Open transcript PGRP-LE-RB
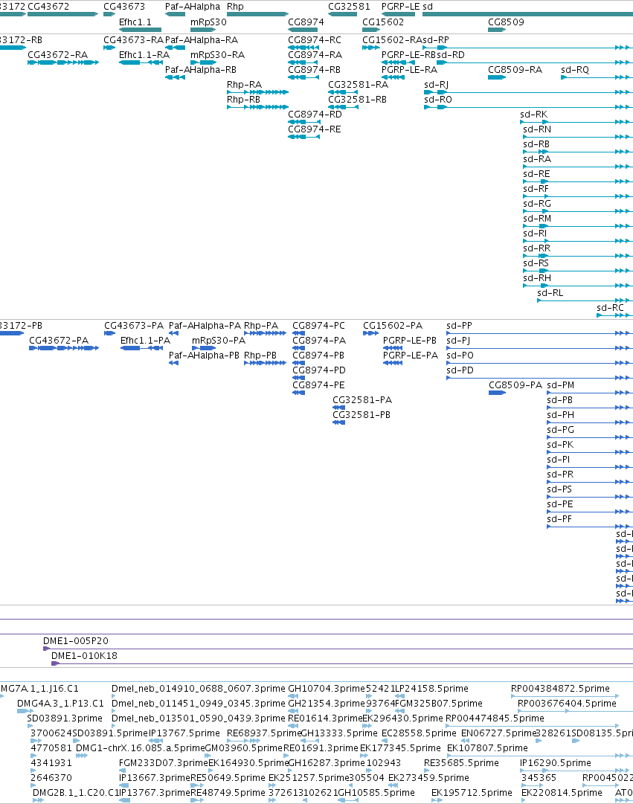This screenshot has width=633, height=804. point(409,55)
